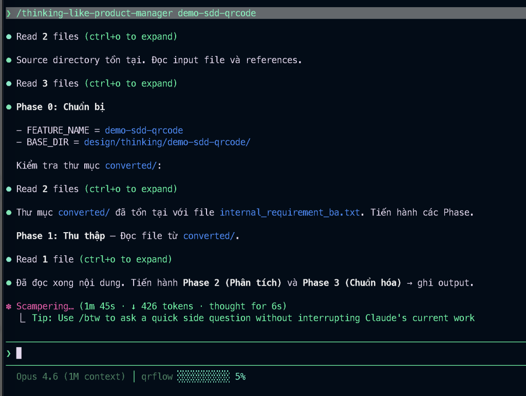526x396 pixels.
Task: Open the design/thinking/demo-sdd-qrcode/ path
Action: [167, 142]
